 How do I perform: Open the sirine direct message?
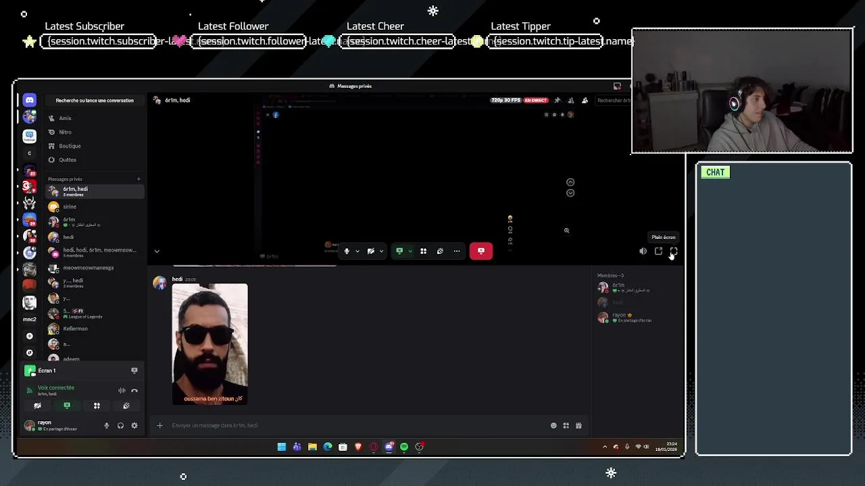tap(95, 207)
